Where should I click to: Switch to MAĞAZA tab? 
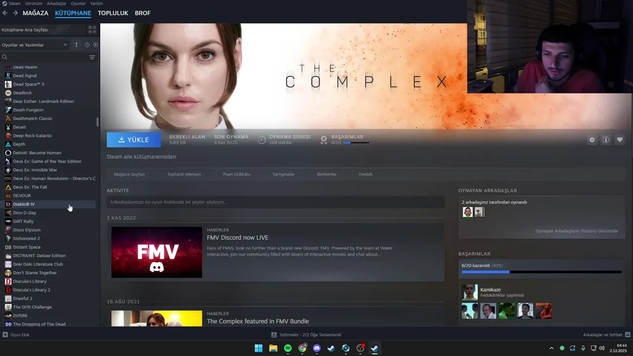pyautogui.click(x=36, y=13)
